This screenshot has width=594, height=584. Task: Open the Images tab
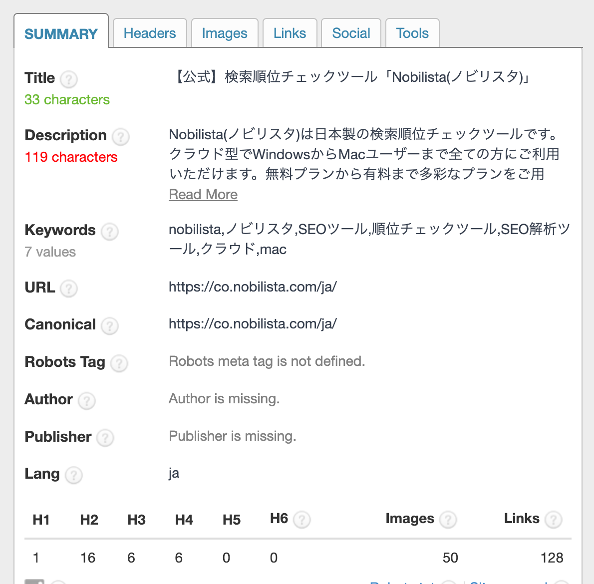tap(225, 33)
